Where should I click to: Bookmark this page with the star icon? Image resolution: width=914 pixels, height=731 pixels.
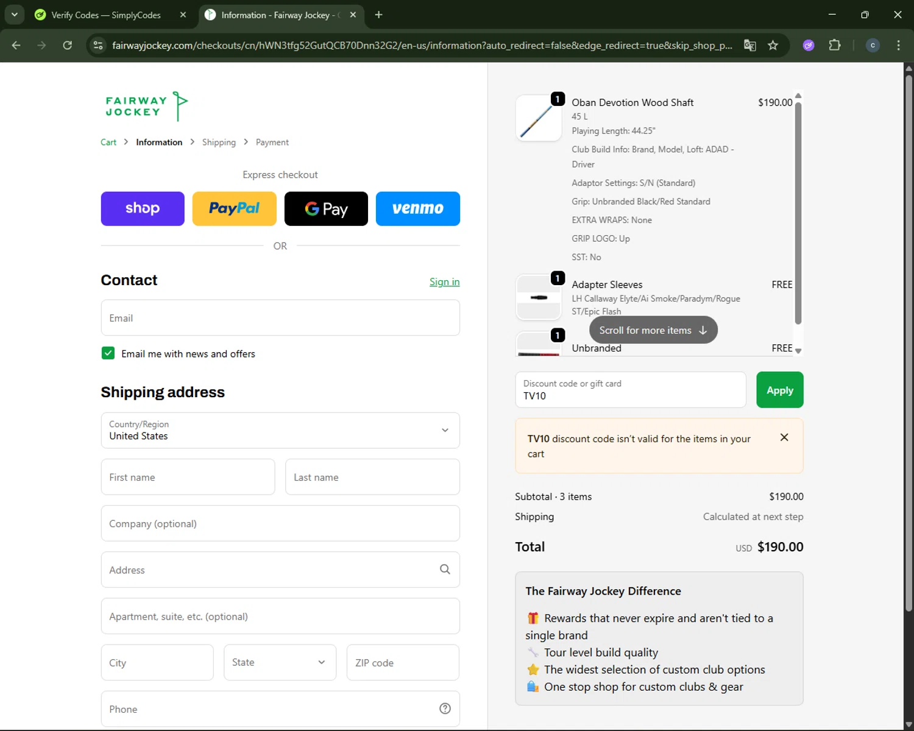[x=773, y=45]
